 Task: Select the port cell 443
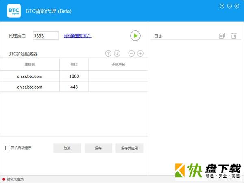(74, 87)
